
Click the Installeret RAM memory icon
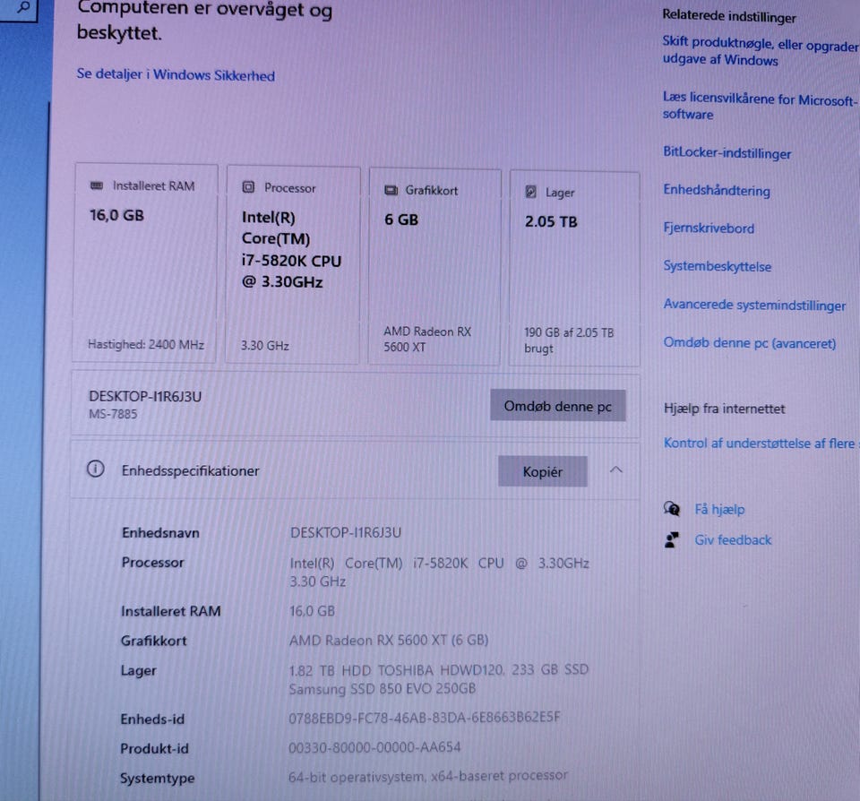[x=97, y=186]
